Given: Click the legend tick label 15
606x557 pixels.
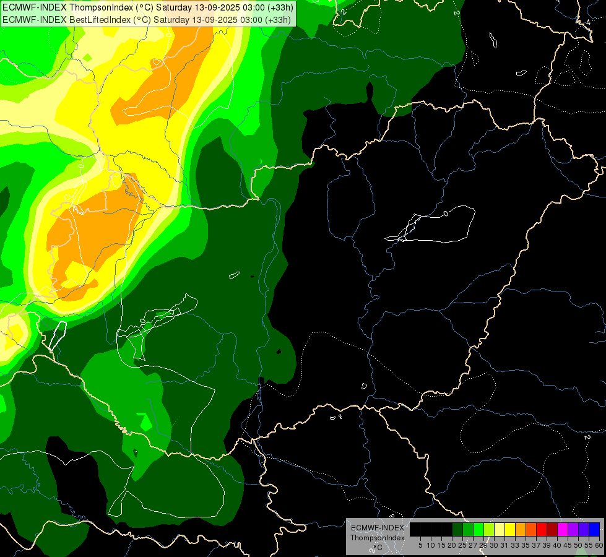Looking at the screenshot, I should (442, 545).
